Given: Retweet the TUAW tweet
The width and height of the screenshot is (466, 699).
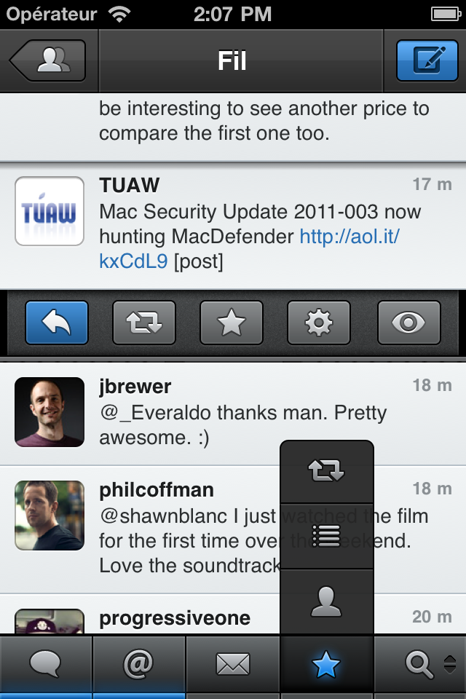Looking at the screenshot, I should 143,322.
